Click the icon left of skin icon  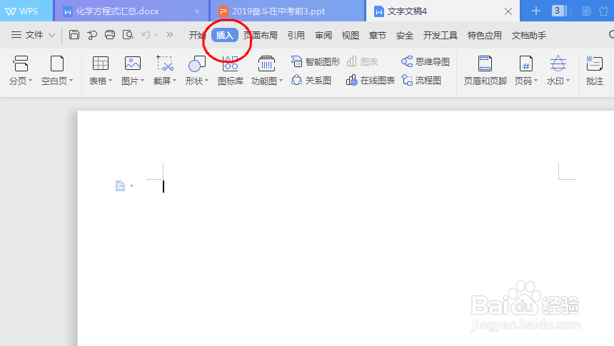pos(587,11)
